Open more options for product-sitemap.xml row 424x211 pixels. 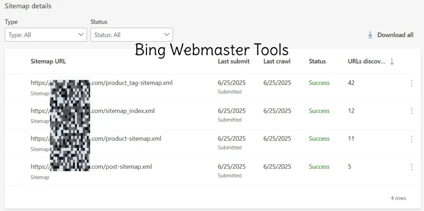[412, 139]
